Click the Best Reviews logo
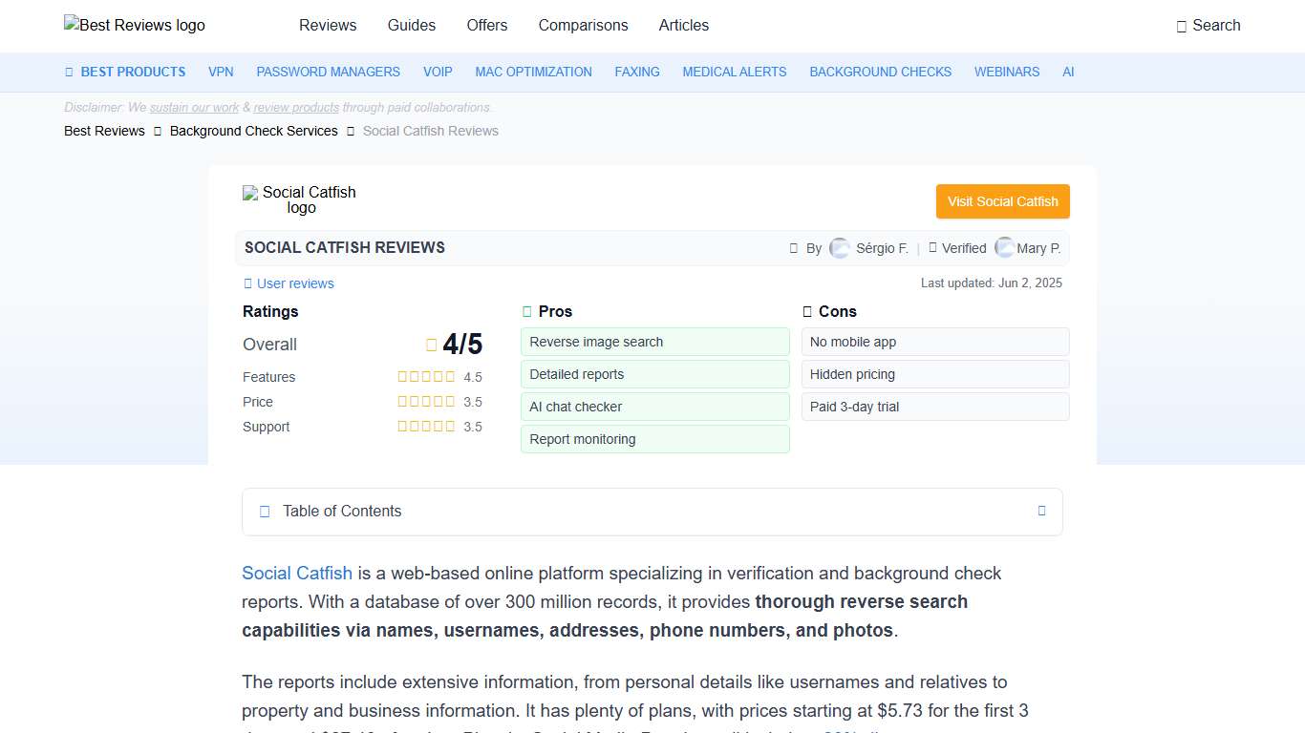 pyautogui.click(x=134, y=25)
